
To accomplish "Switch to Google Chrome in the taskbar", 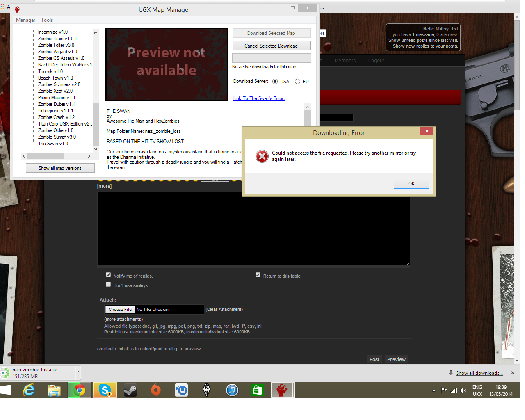I will (80, 390).
